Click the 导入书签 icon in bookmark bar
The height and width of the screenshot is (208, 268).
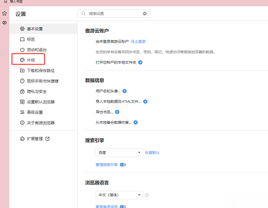click(x=6, y=1)
